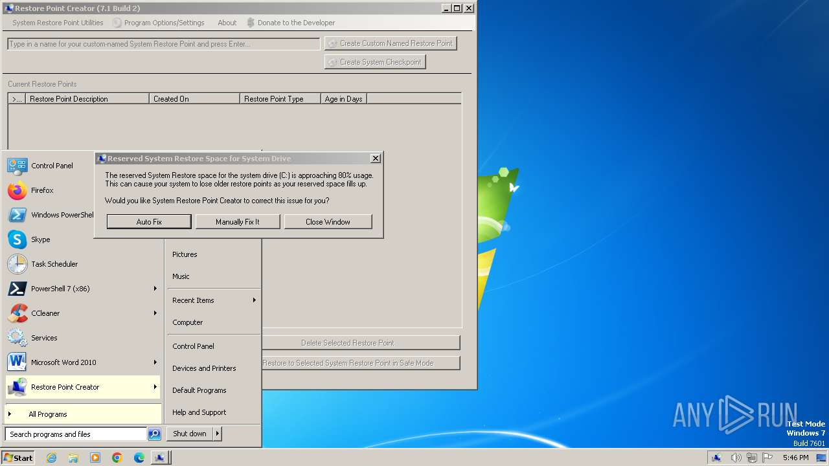Open Task Scheduler icon
Image resolution: width=829 pixels, height=466 pixels.
pos(17,264)
